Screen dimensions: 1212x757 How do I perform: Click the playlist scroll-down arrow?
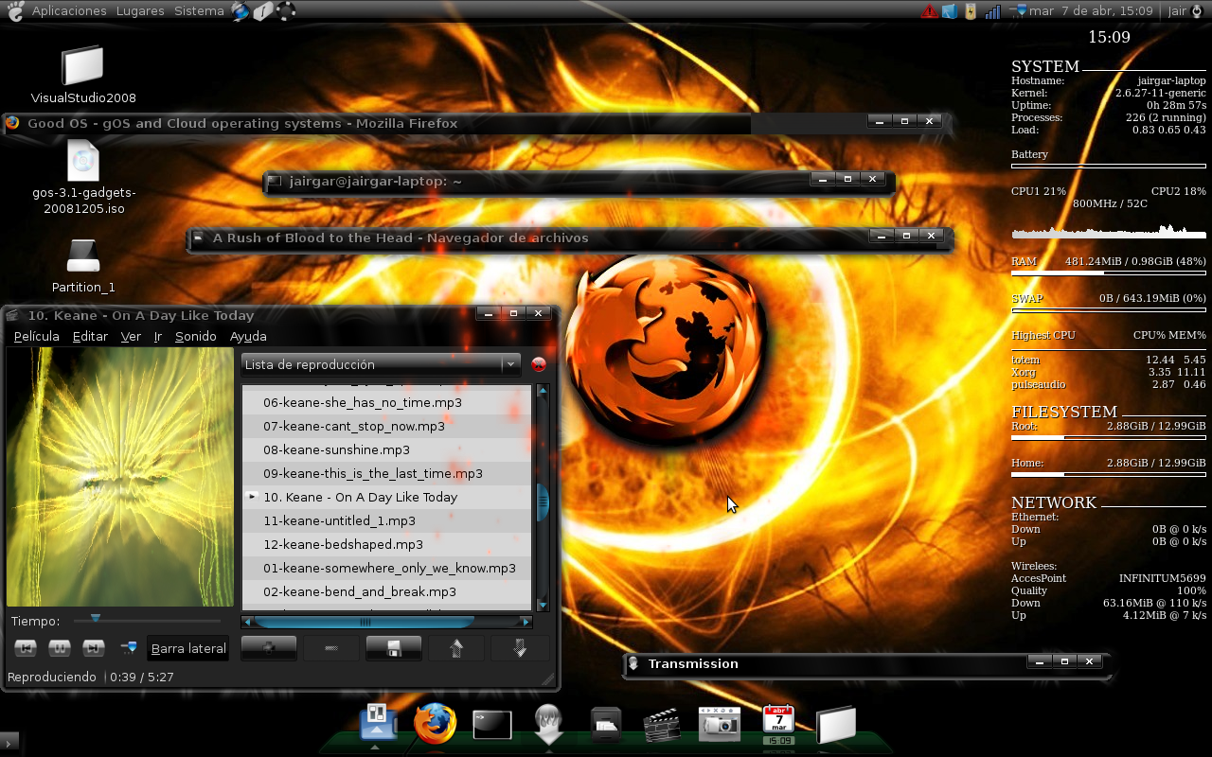[x=543, y=605]
